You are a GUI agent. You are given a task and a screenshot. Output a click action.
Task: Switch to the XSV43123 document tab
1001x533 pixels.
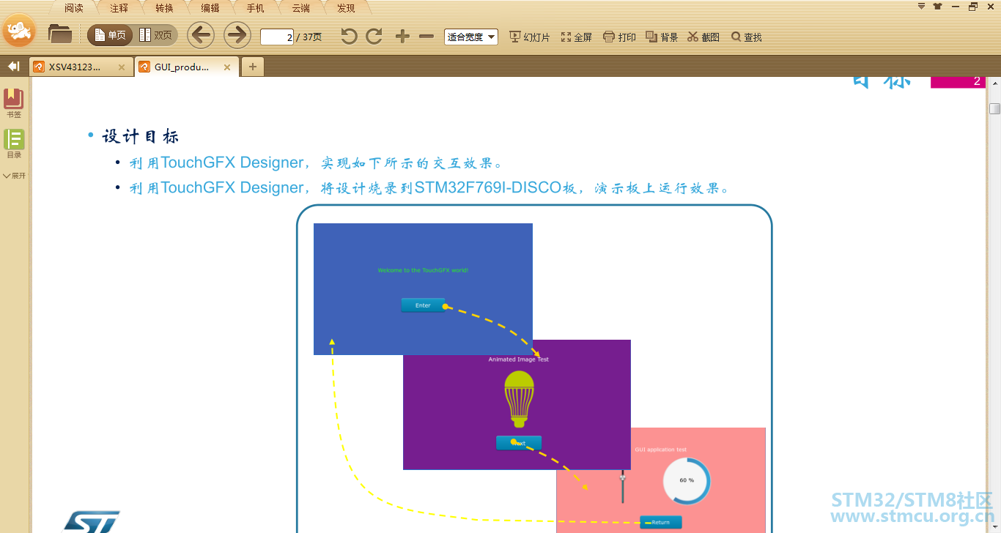click(81, 67)
